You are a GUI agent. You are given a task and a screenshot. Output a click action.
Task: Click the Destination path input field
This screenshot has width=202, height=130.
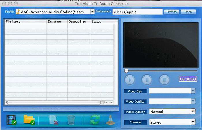pos(137,12)
